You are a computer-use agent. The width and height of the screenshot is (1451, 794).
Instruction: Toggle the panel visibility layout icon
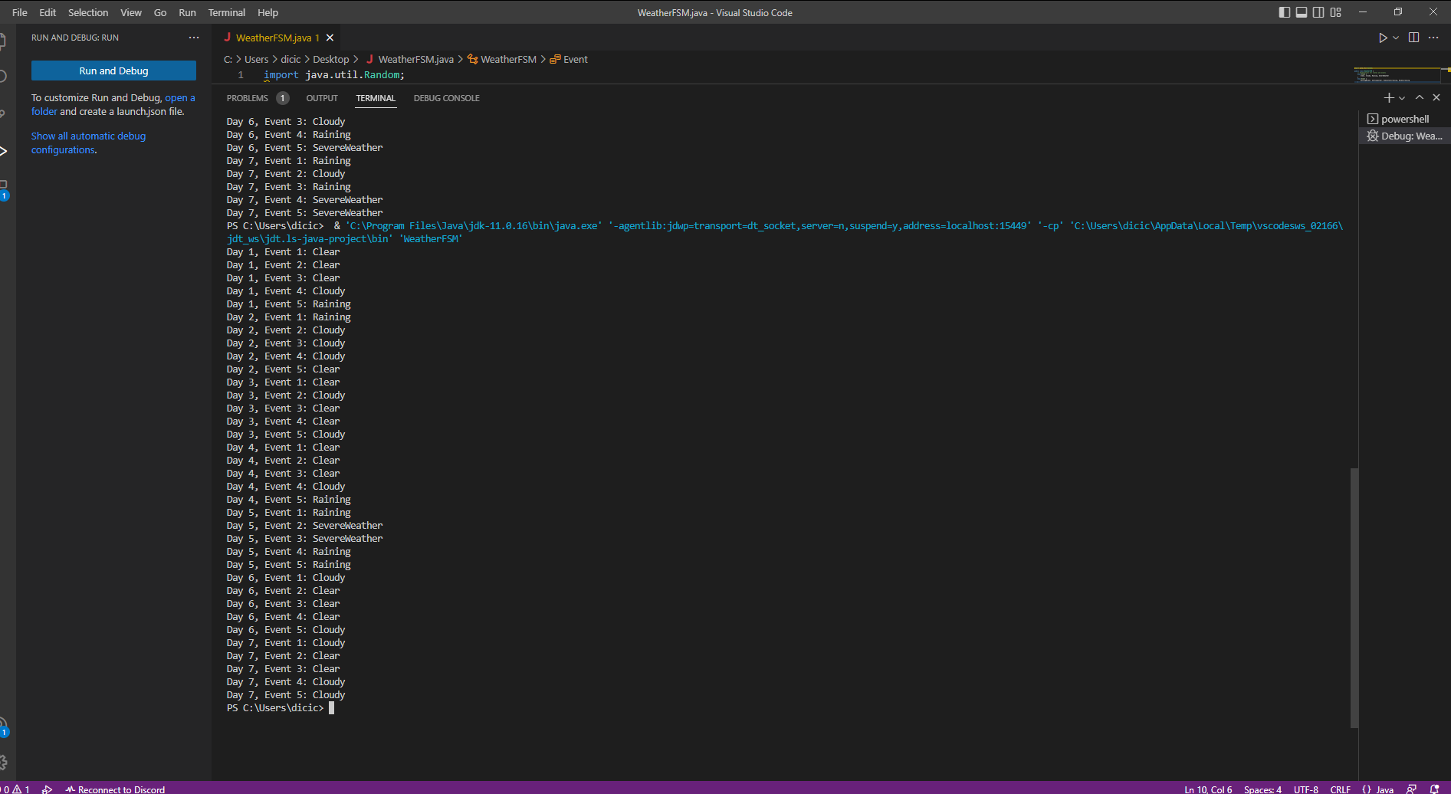point(1302,12)
